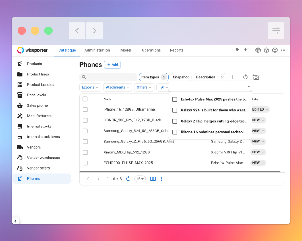Screen dimensions: 302x241
Task: Toggle the select-all checkbox in table header
Action: click(x=85, y=99)
